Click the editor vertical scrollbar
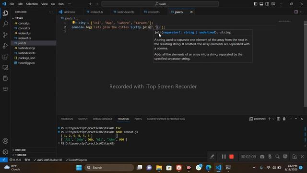Viewport: 307px width, 173px height. 305,64
